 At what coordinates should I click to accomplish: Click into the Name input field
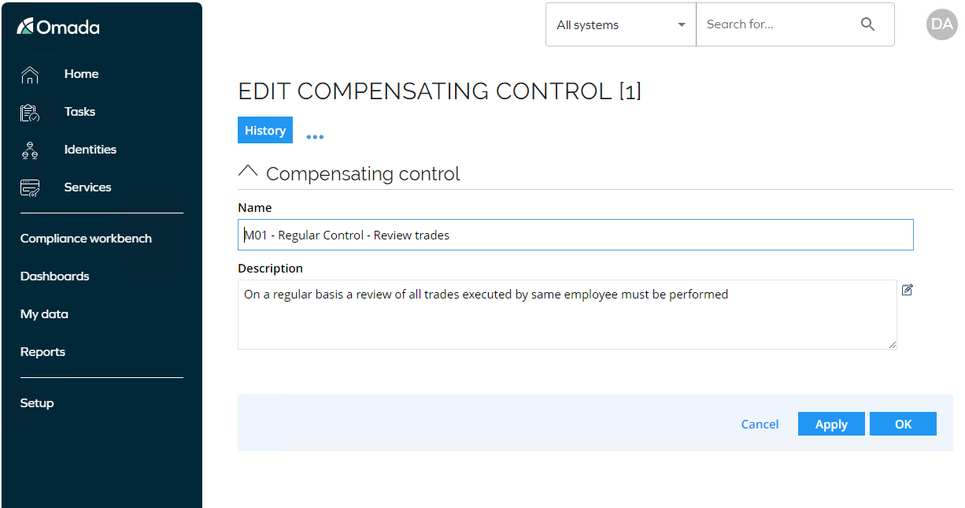click(575, 235)
